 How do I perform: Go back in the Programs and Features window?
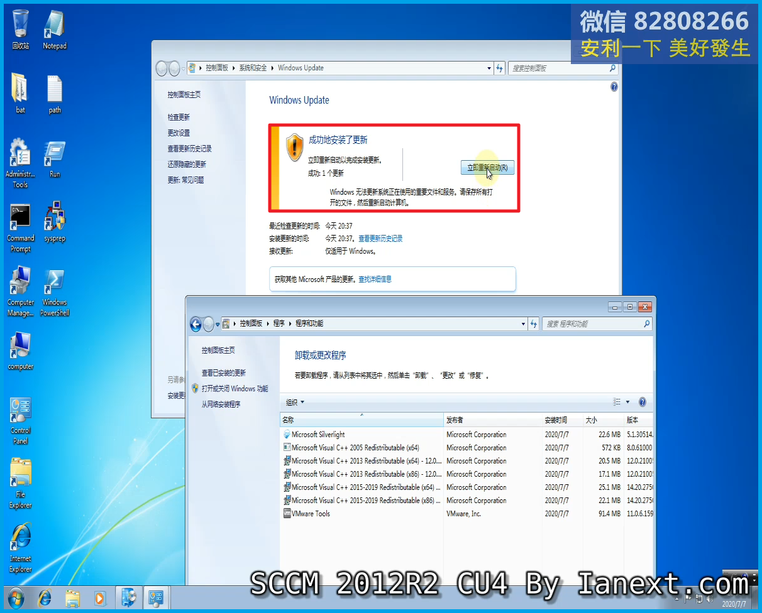pyautogui.click(x=196, y=324)
